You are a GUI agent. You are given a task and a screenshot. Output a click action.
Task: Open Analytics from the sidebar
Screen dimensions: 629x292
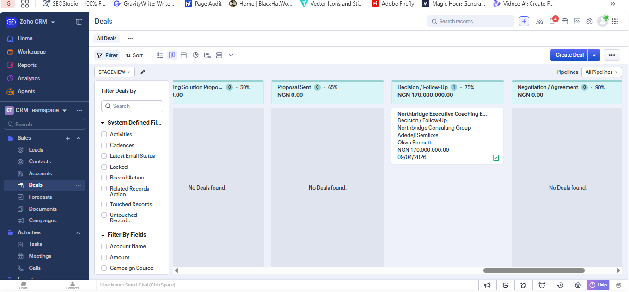pyautogui.click(x=29, y=78)
